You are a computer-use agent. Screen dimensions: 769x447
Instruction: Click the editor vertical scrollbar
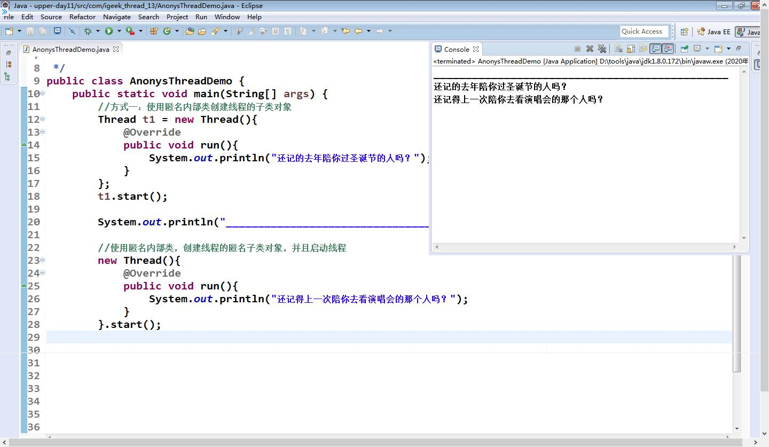click(x=737, y=313)
